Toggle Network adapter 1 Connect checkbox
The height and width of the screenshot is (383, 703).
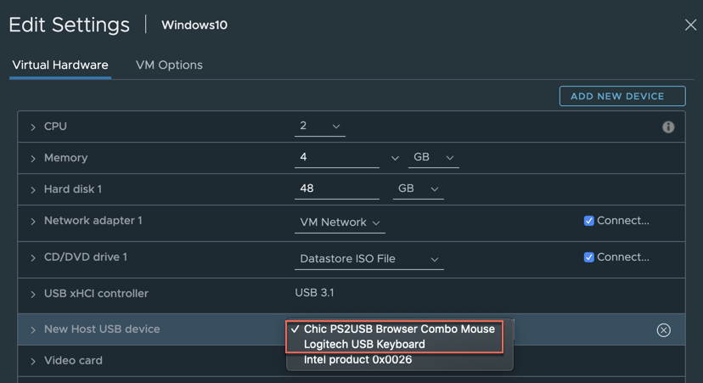coord(588,221)
